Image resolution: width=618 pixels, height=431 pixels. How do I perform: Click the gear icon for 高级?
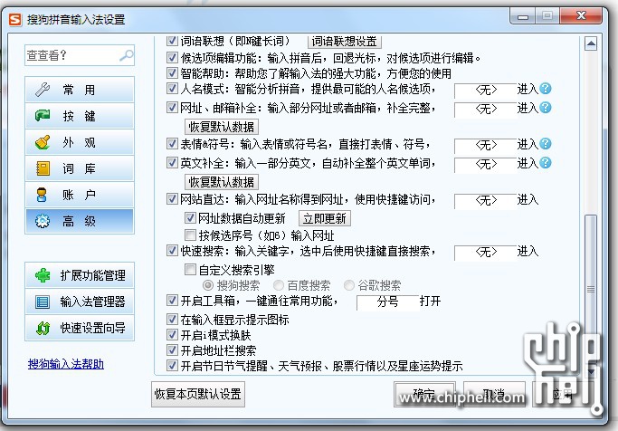click(43, 221)
